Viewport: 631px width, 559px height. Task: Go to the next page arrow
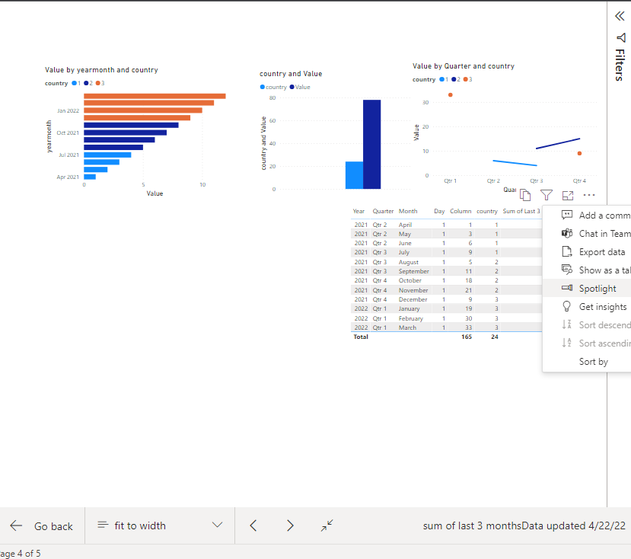[x=290, y=525]
